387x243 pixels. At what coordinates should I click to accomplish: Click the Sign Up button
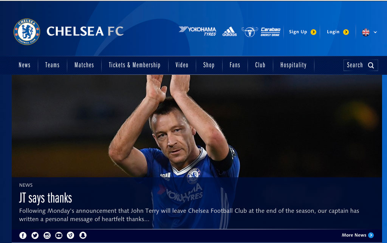point(303,32)
